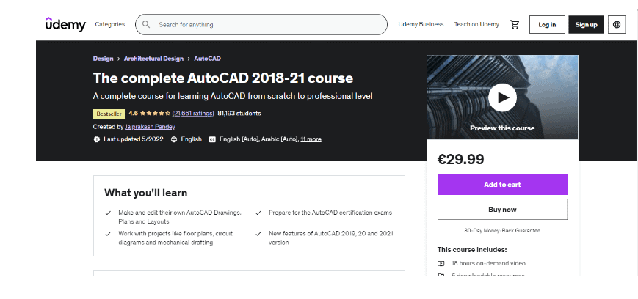The width and height of the screenshot is (638, 299).
Task: Open the shopping cart icon
Action: coord(515,25)
